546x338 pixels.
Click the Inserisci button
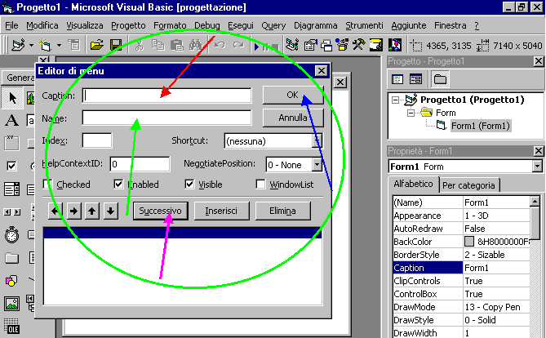click(x=221, y=211)
